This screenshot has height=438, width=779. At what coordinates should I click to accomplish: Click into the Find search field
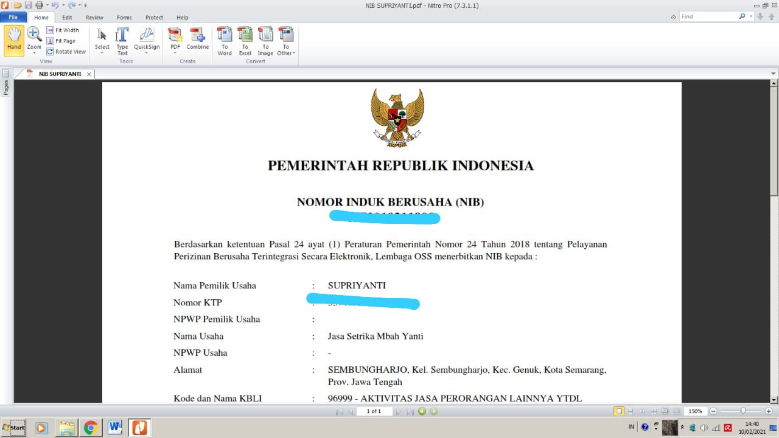click(707, 16)
